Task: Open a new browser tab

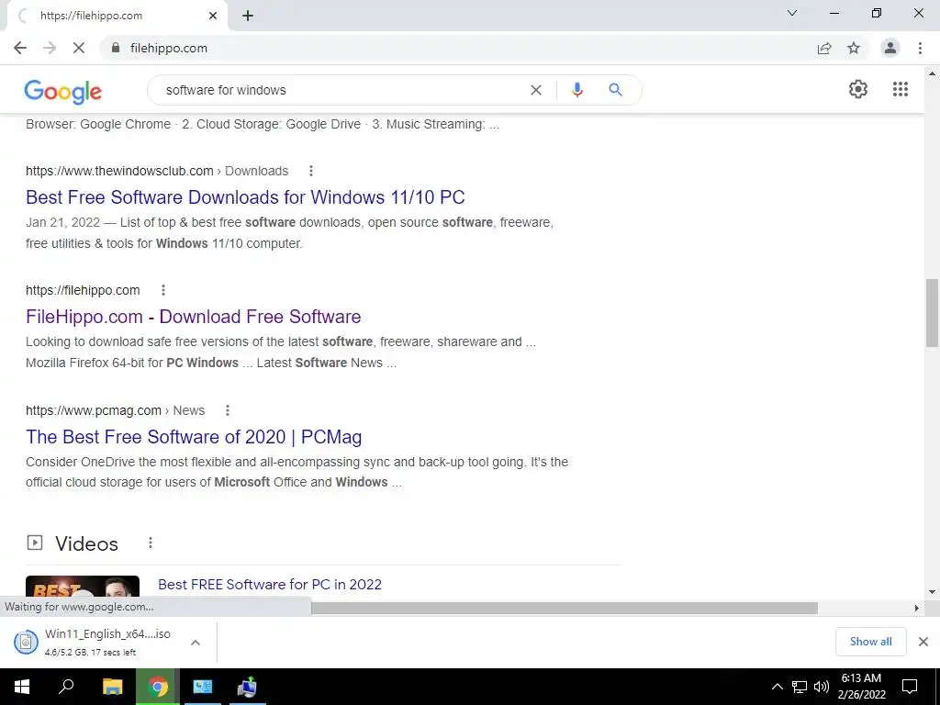Action: coord(248,16)
